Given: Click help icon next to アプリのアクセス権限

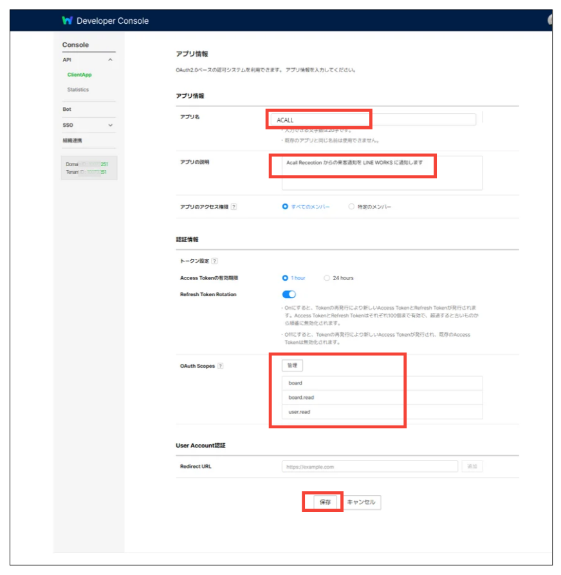Looking at the screenshot, I should coord(234,207).
